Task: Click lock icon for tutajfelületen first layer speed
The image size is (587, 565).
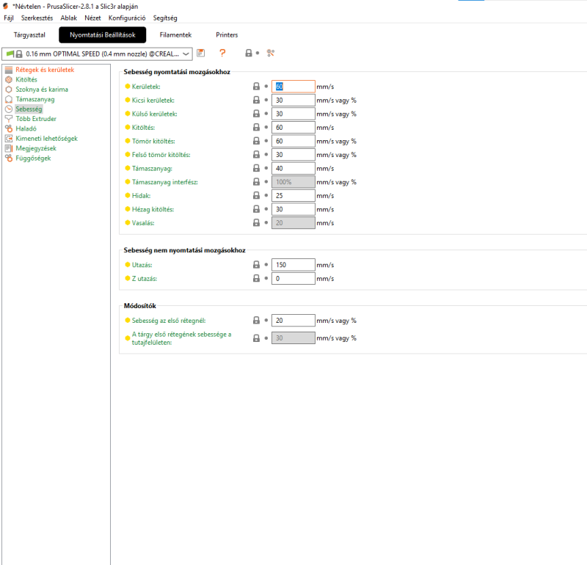Action: (x=256, y=338)
